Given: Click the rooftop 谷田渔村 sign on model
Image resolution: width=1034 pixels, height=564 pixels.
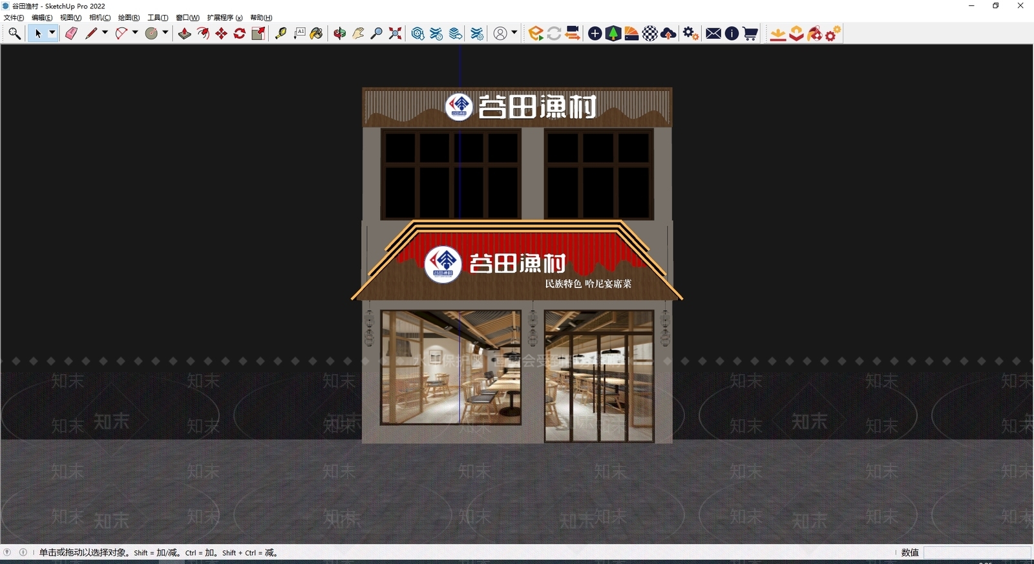Looking at the screenshot, I should [521, 107].
